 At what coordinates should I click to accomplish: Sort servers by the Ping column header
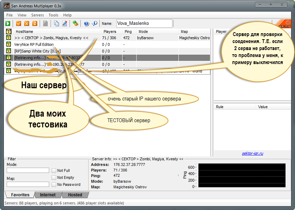click(130, 31)
